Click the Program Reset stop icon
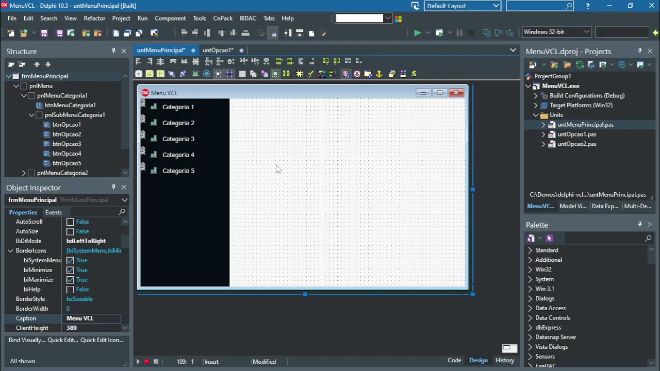The image size is (660, 371). coord(471,32)
